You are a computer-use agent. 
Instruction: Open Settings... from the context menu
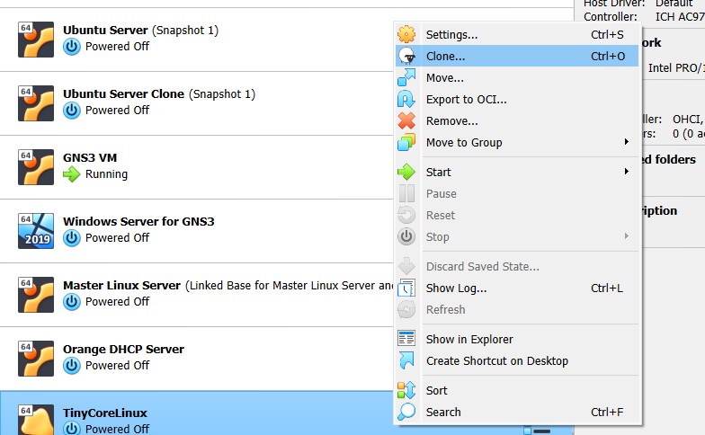pyautogui.click(x=517, y=34)
